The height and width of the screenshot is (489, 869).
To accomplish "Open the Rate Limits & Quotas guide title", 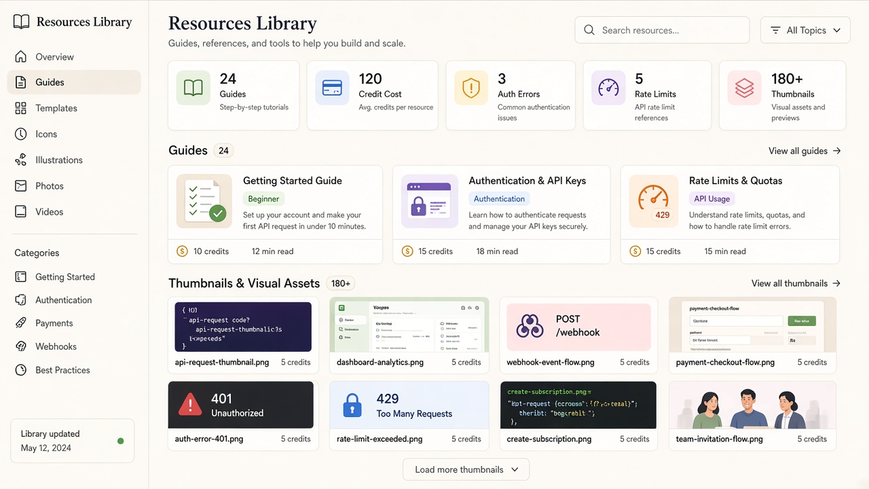I will click(736, 181).
